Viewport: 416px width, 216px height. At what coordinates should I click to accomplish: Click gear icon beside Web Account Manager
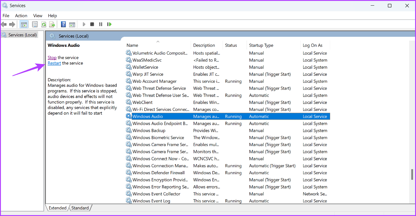[x=129, y=81]
